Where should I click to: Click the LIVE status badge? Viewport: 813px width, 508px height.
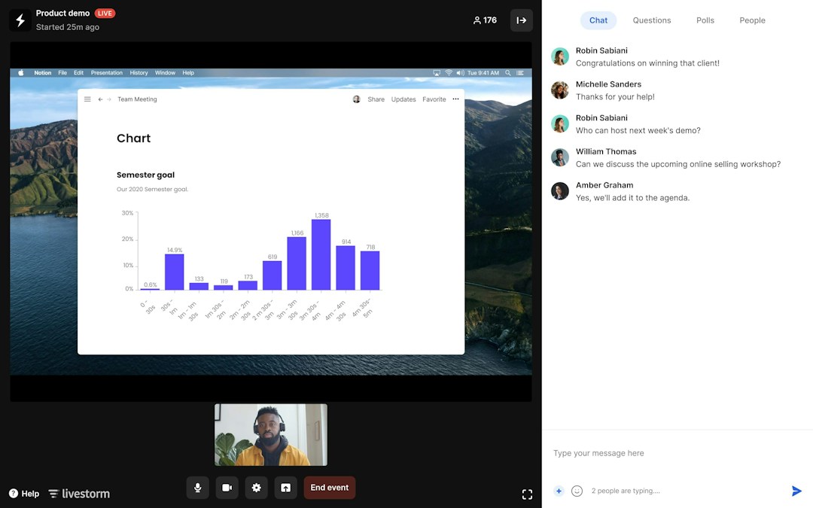105,14
